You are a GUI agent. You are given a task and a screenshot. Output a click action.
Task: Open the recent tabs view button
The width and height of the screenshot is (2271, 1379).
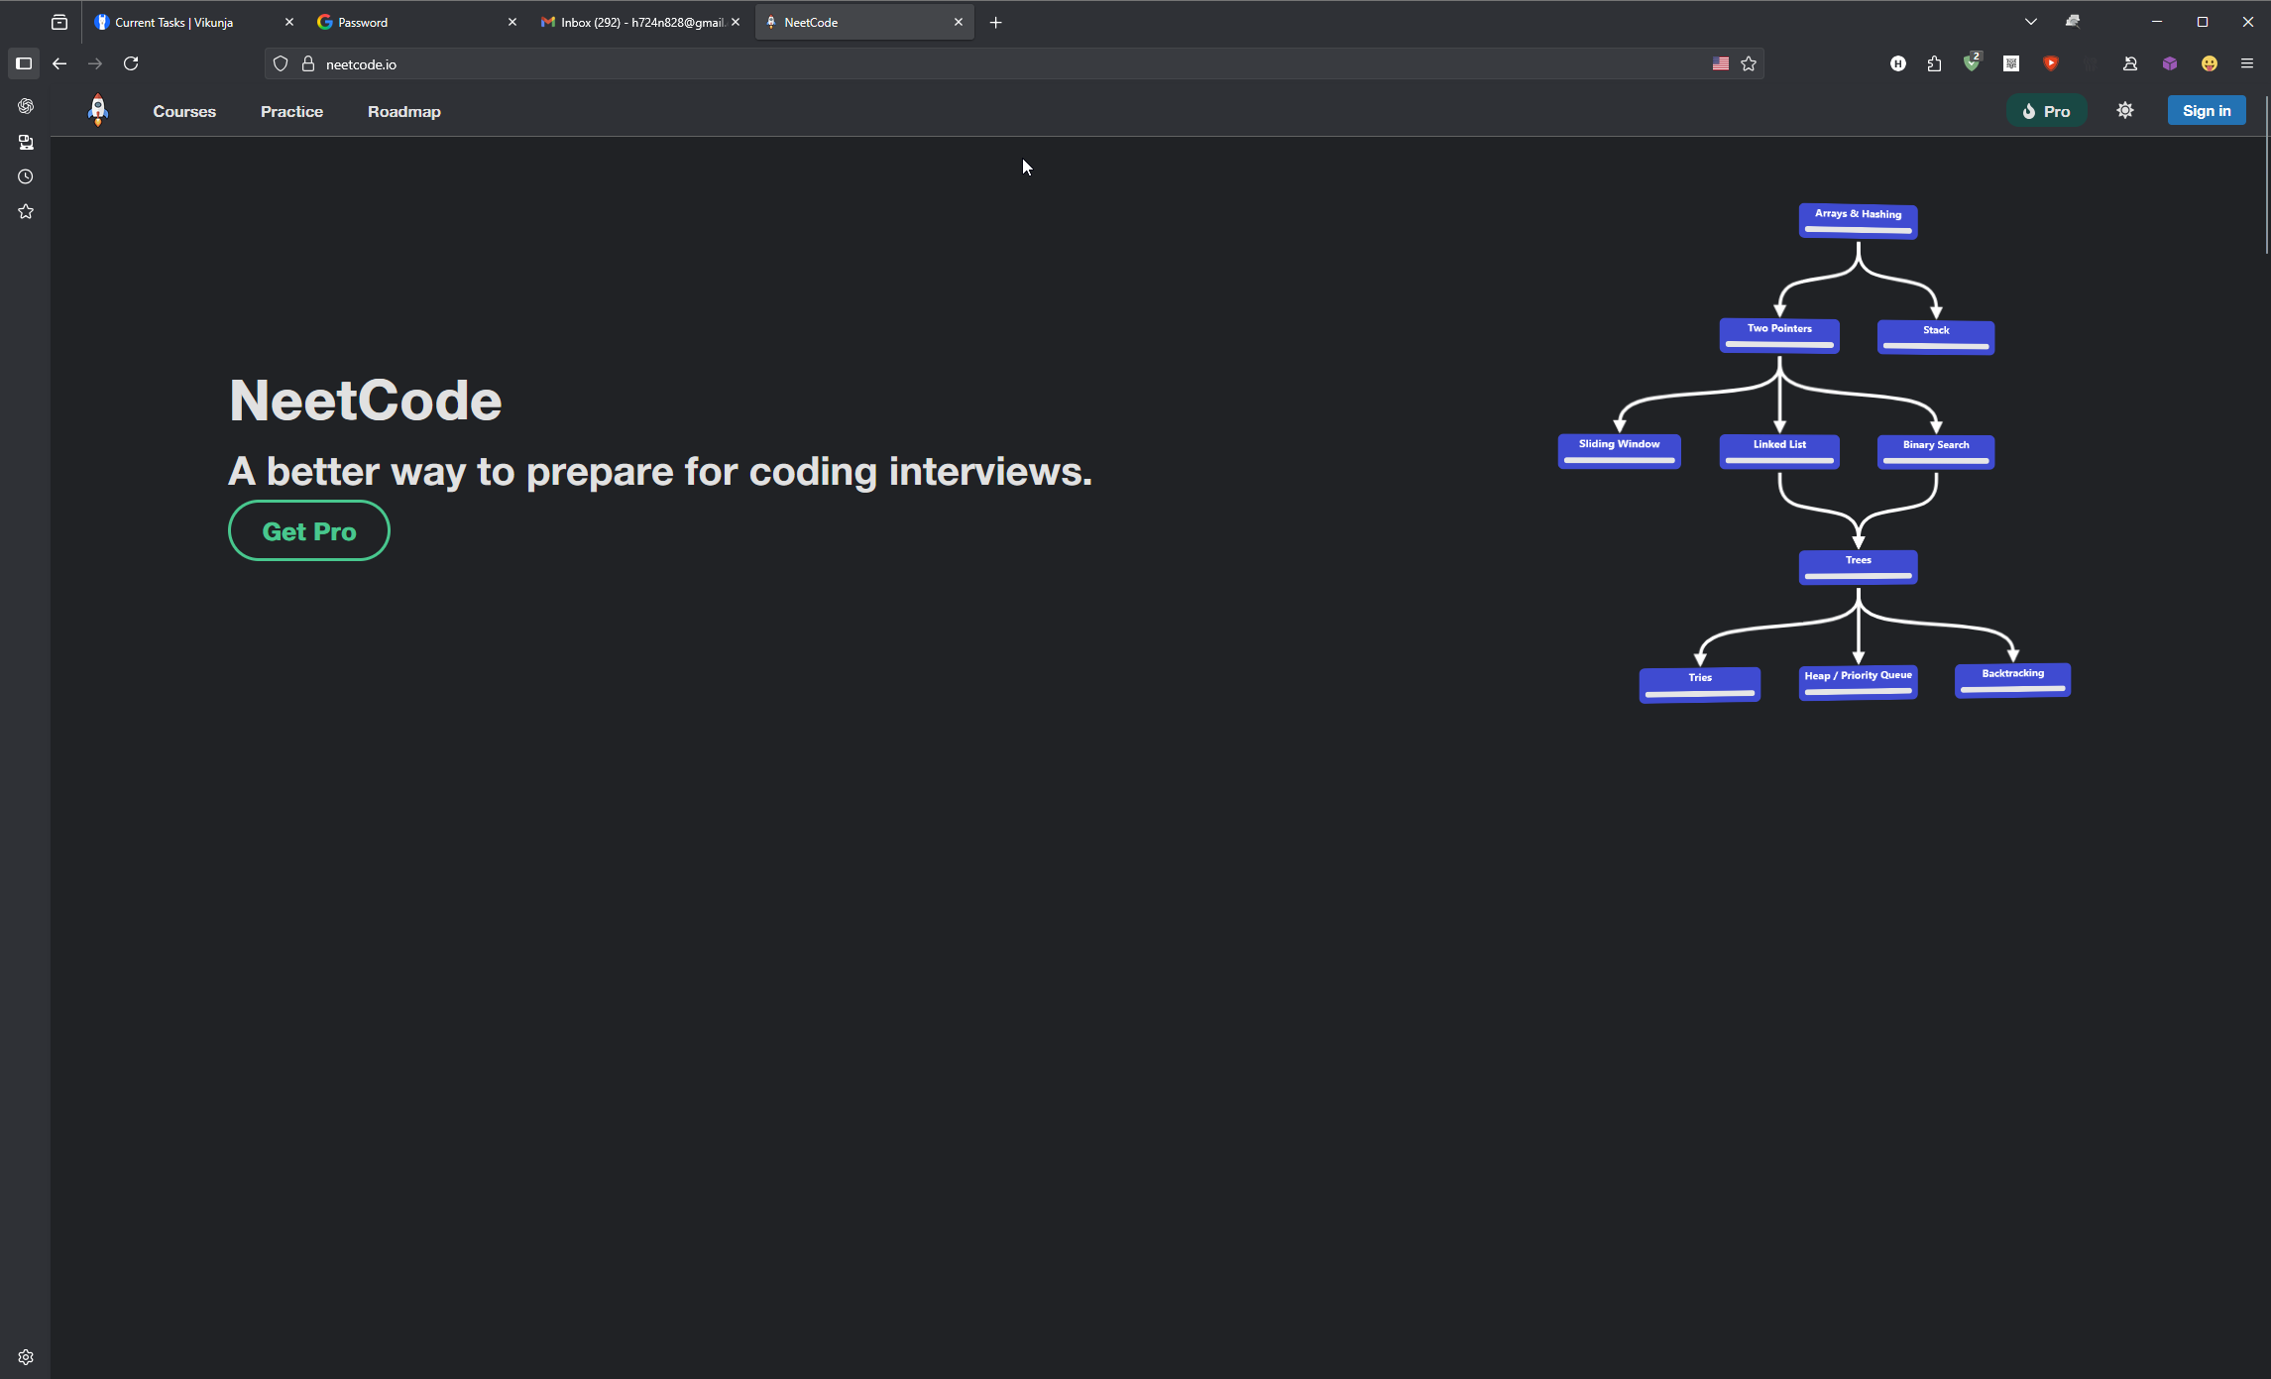(59, 22)
